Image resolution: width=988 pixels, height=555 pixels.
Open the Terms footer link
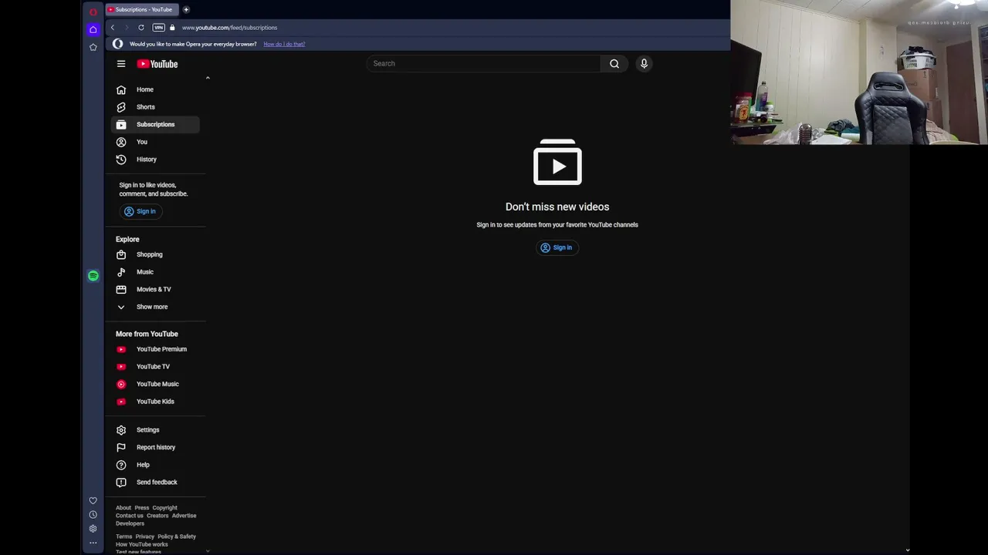(123, 536)
